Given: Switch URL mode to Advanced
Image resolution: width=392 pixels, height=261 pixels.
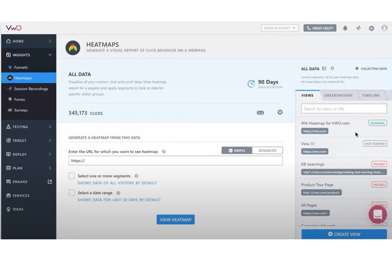Looking at the screenshot, I should click(267, 150).
